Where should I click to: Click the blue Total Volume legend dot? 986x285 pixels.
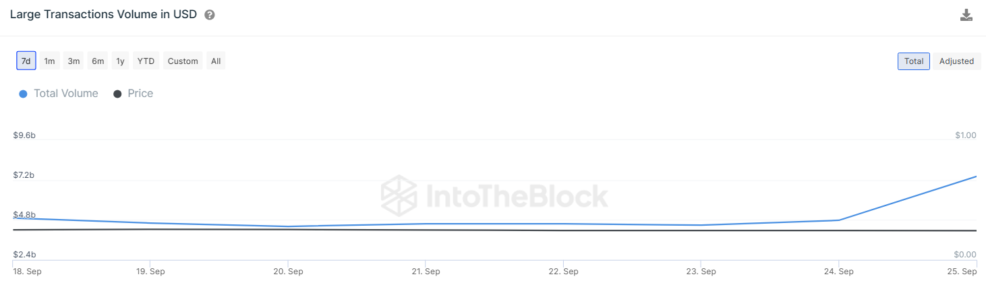pyautogui.click(x=23, y=94)
